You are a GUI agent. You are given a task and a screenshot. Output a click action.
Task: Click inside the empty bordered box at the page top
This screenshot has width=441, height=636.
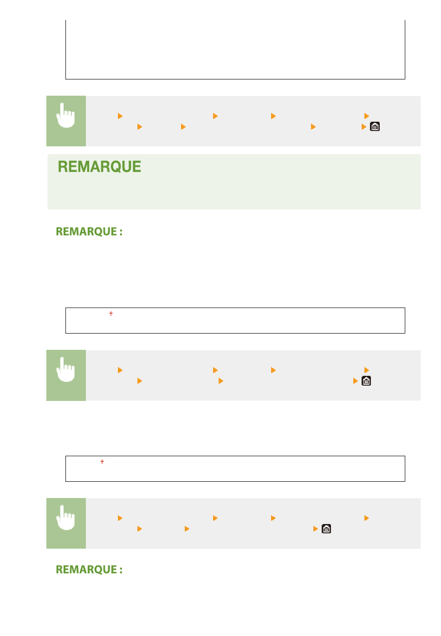click(x=235, y=50)
